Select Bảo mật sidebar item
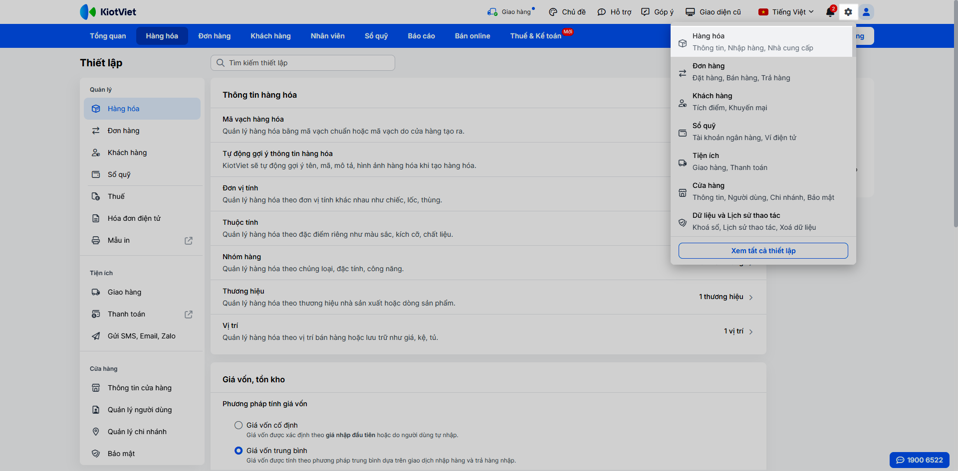 pos(142,454)
